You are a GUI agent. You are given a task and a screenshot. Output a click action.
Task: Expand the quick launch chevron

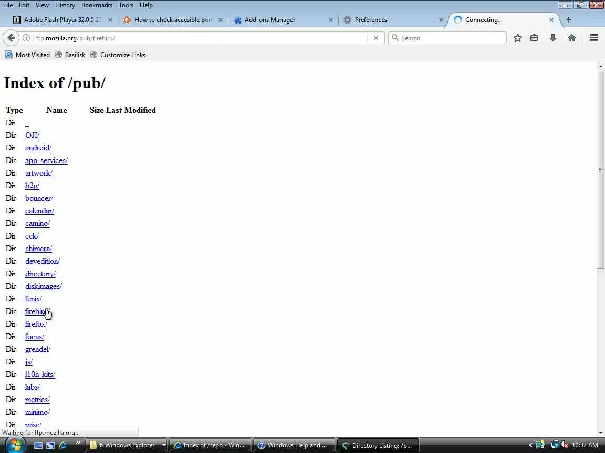click(x=78, y=443)
